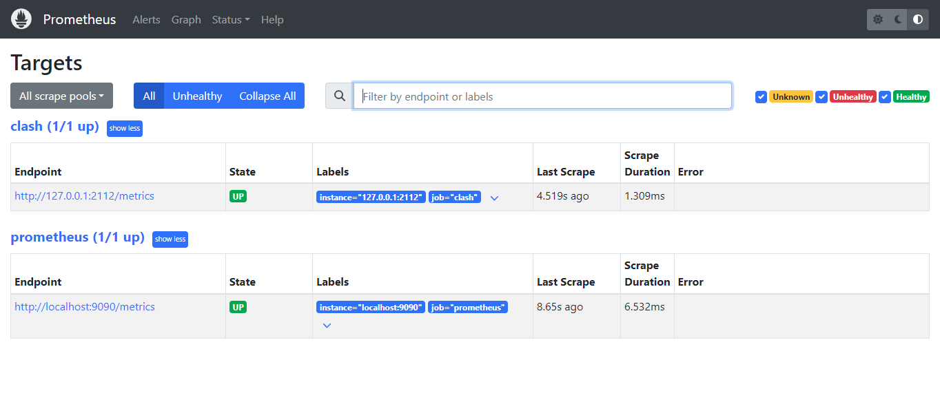This screenshot has height=415, width=940.
Task: Open the Status menu dropdown
Action: [x=231, y=19]
